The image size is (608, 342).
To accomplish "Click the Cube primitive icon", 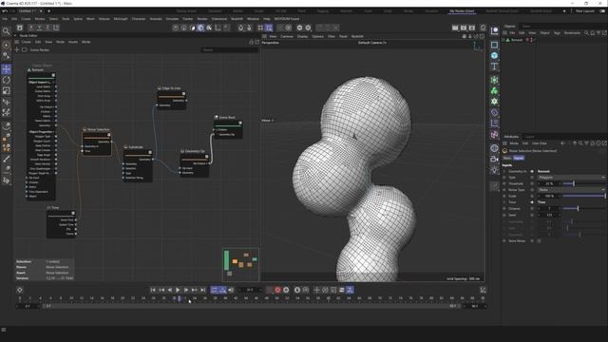I will [x=494, y=55].
